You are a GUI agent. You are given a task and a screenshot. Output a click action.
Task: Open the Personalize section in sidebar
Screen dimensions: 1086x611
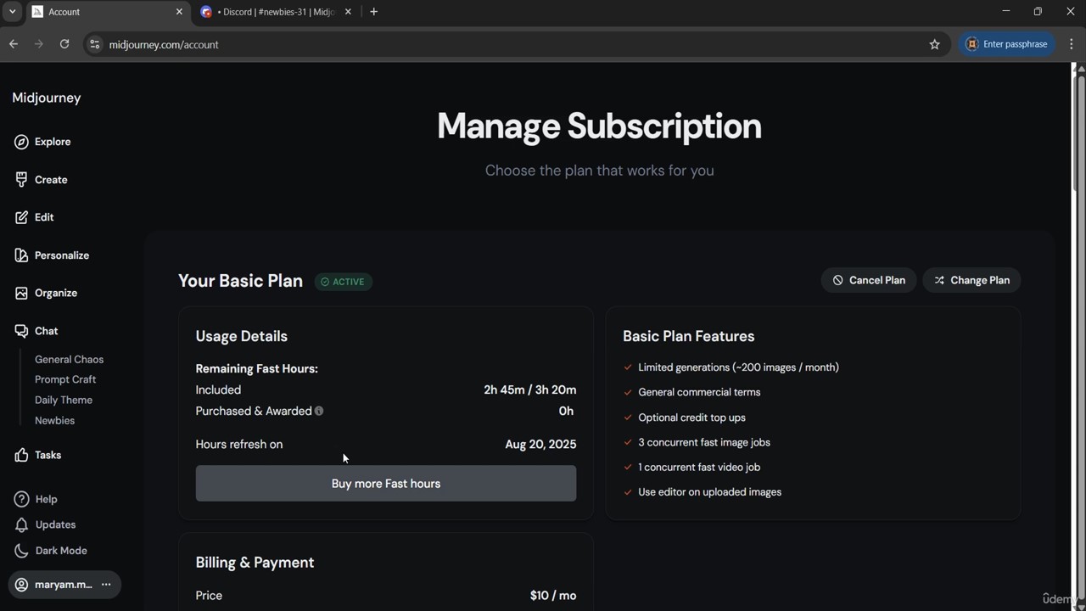tap(52, 255)
